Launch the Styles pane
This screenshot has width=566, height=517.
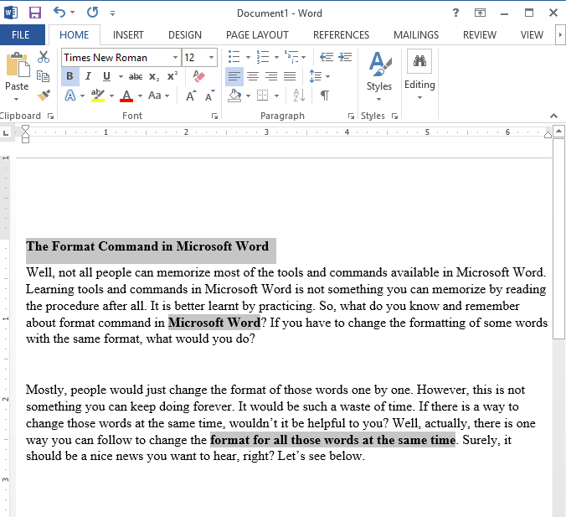click(x=394, y=116)
